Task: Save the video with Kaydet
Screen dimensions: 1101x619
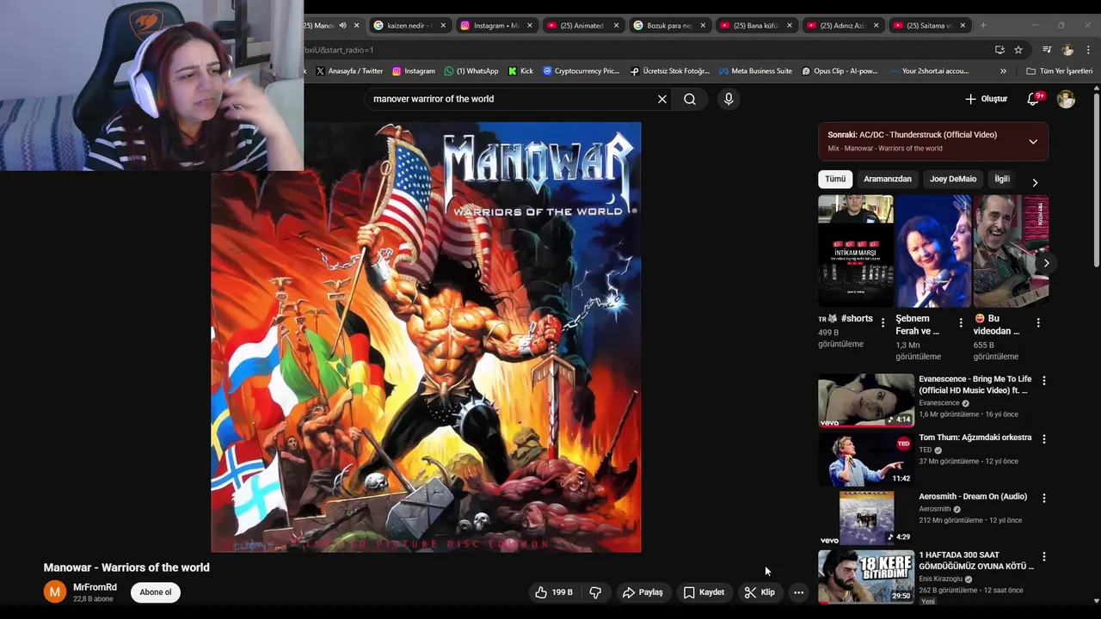Action: (704, 592)
